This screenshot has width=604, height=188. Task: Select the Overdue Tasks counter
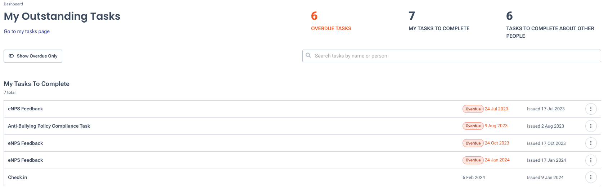pyautogui.click(x=331, y=21)
